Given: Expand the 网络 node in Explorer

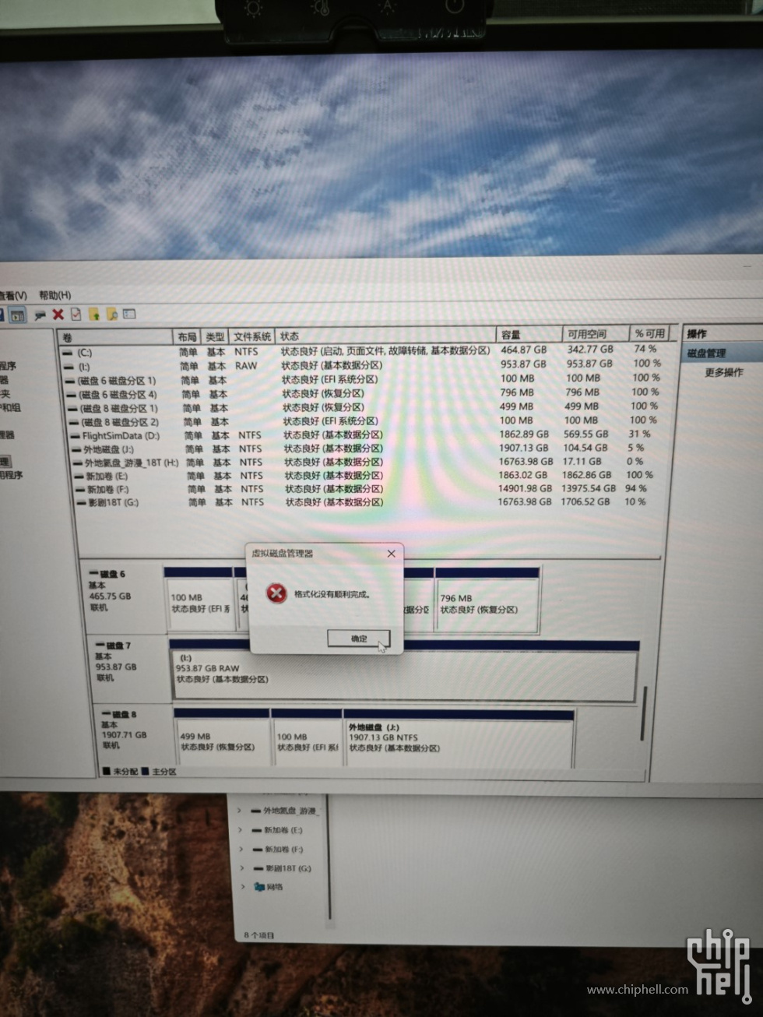Looking at the screenshot, I should (x=243, y=887).
